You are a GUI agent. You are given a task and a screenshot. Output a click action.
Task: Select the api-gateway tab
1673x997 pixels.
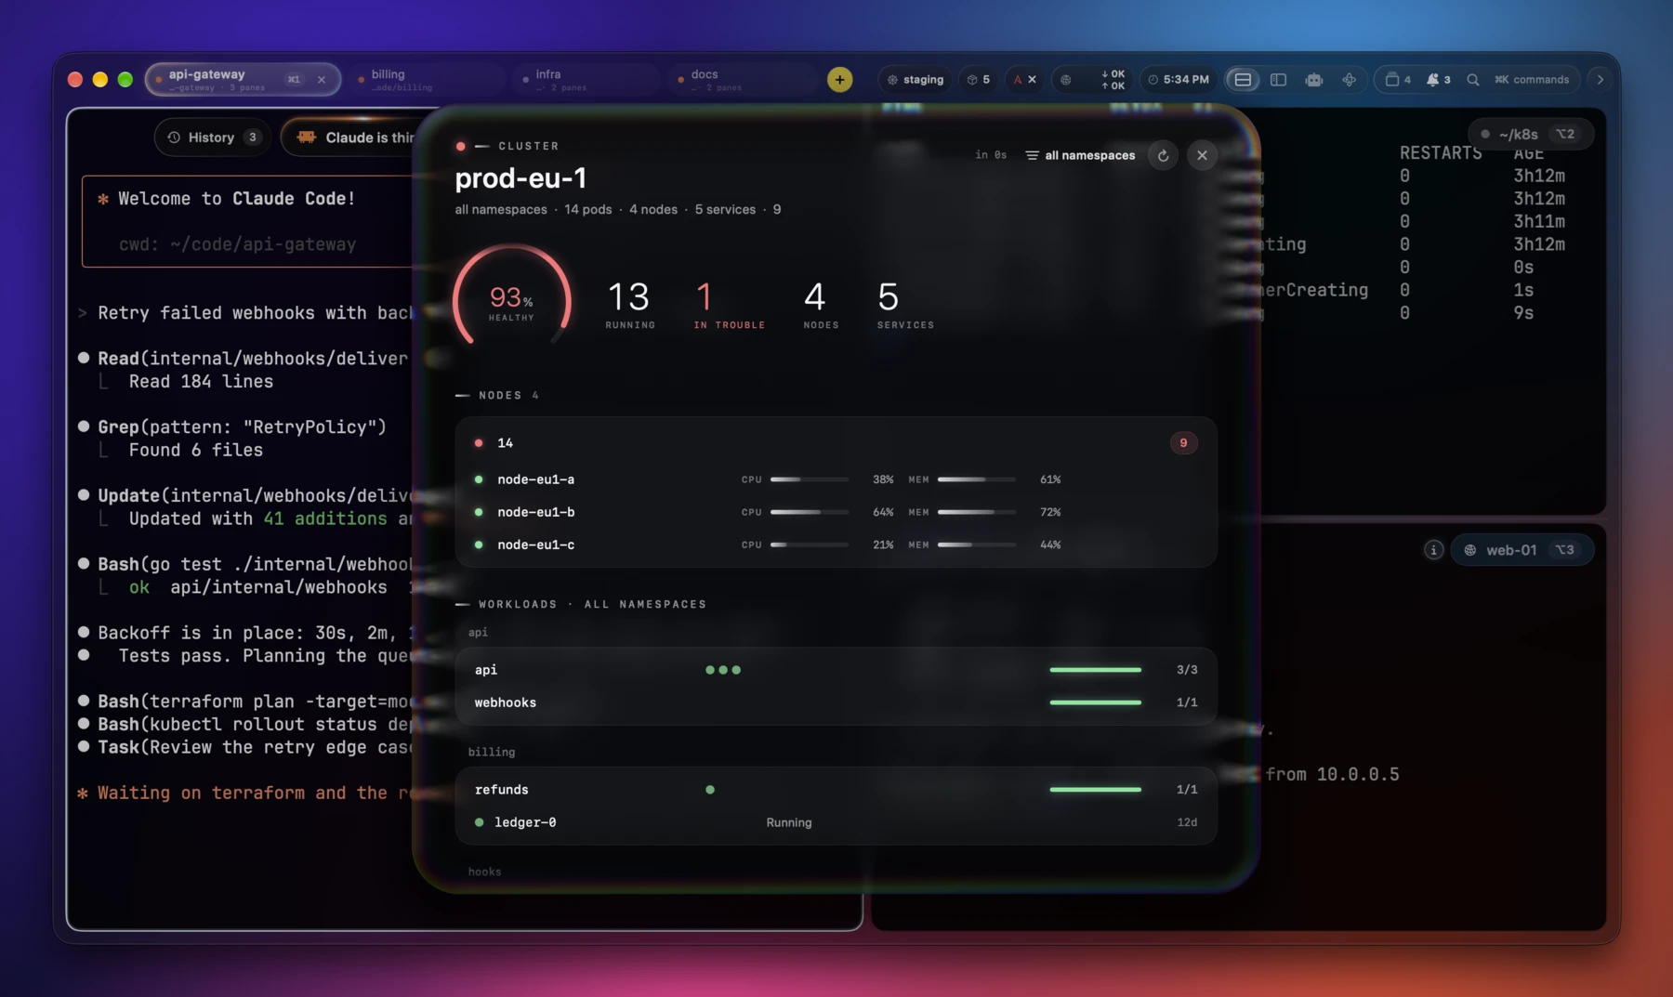244,80
